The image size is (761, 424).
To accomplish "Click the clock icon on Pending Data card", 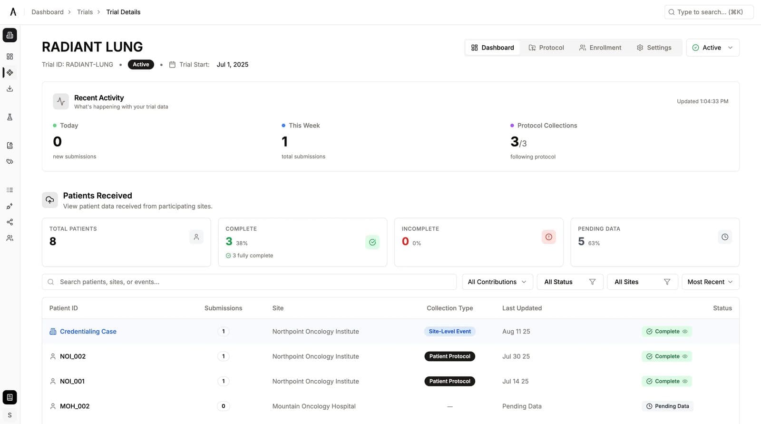I will point(725,237).
